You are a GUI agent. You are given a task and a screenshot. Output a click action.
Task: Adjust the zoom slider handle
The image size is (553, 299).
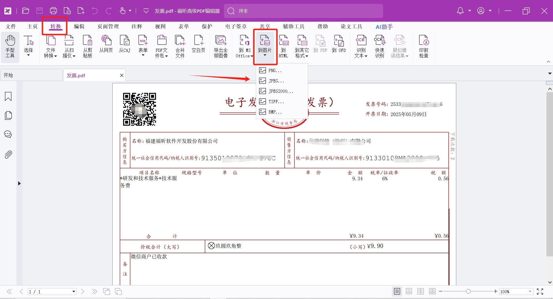(468, 292)
